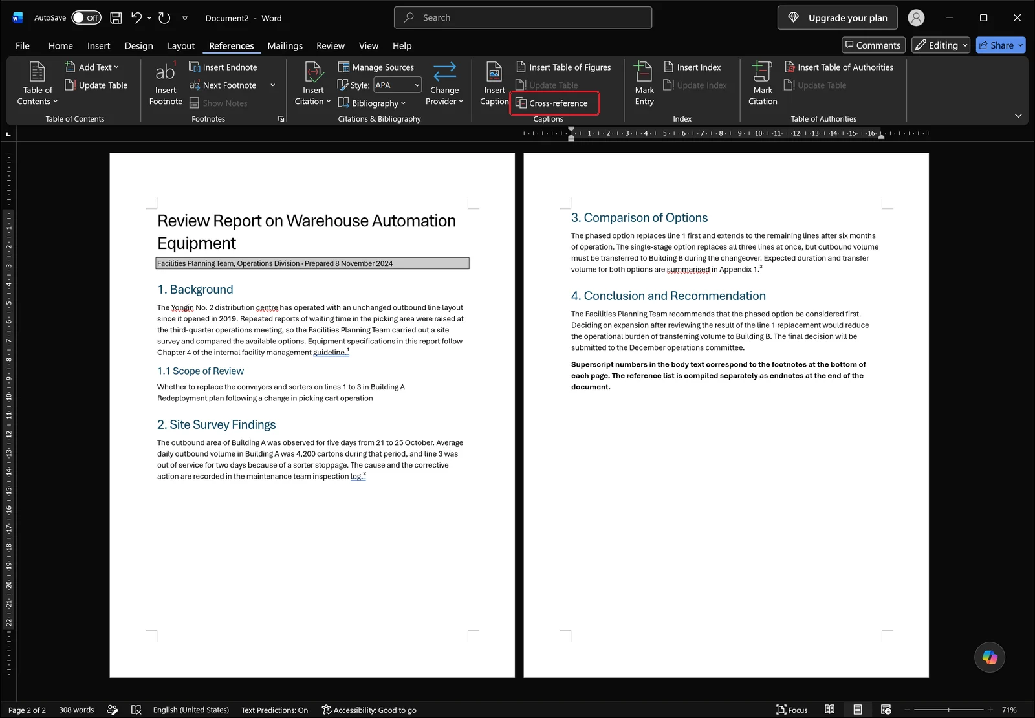This screenshot has height=718, width=1035.
Task: Click Upgrade your plan button
Action: [x=838, y=18]
